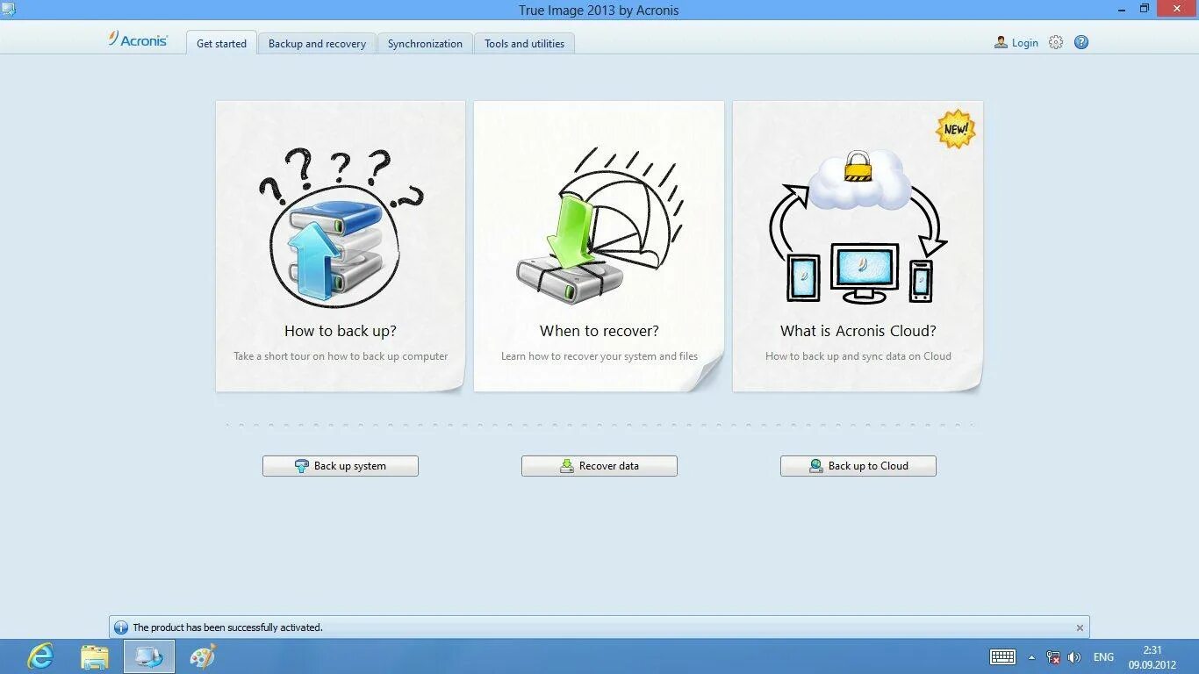Click 'How to back up and sync data on Cloud'
This screenshot has height=674, width=1199.
coord(858,356)
